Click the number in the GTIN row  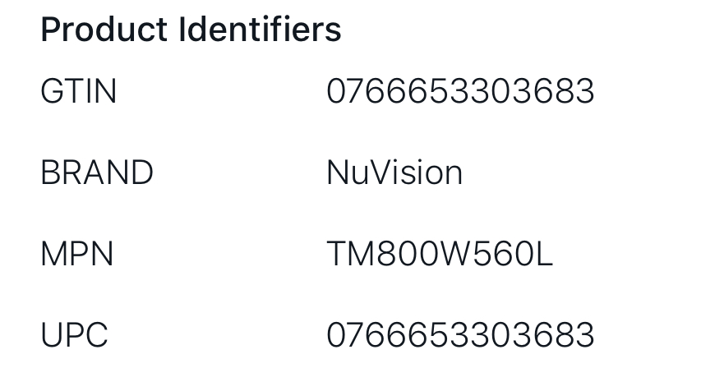click(460, 91)
